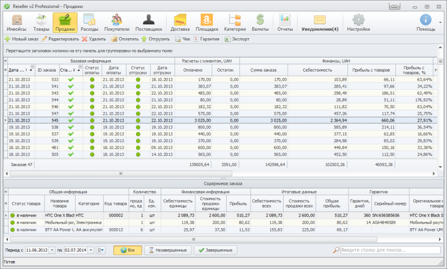
Task: Click the search string input field
Action: click(x=391, y=250)
